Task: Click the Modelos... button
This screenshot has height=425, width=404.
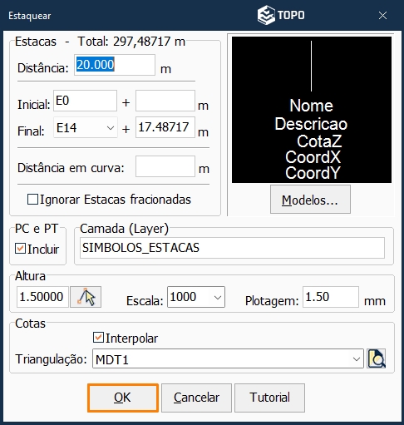Action: [x=310, y=200]
